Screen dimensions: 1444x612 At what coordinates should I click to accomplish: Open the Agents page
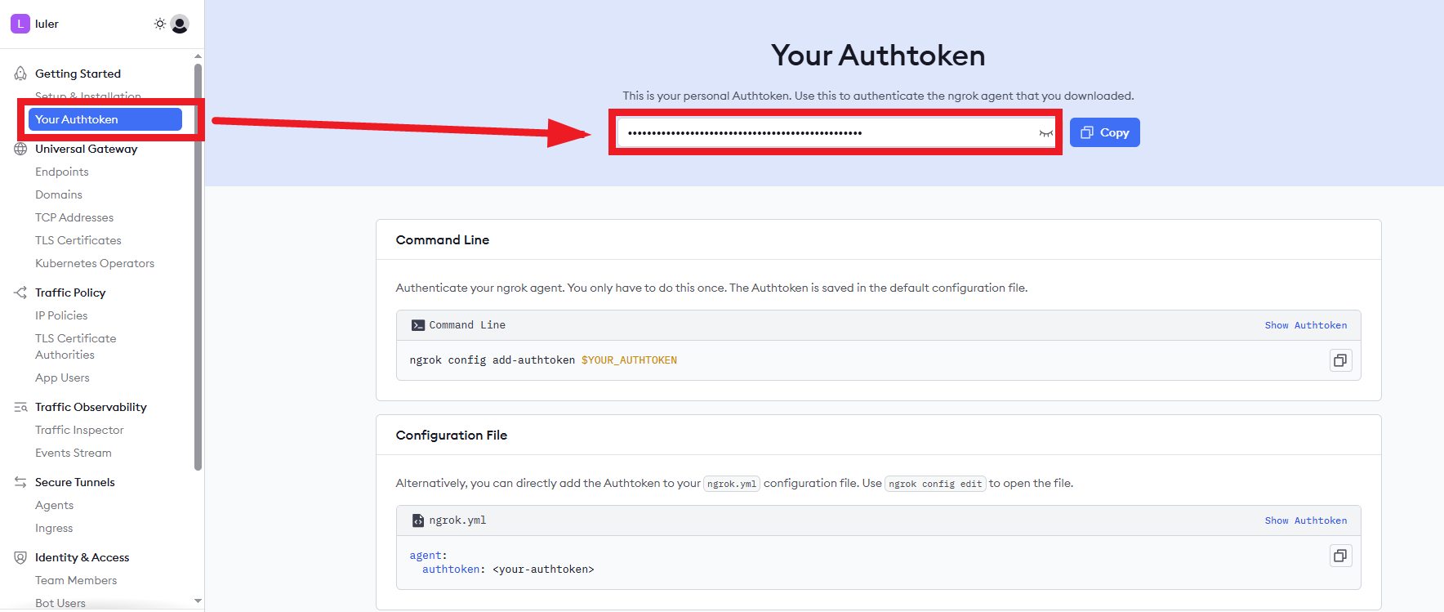(x=54, y=505)
